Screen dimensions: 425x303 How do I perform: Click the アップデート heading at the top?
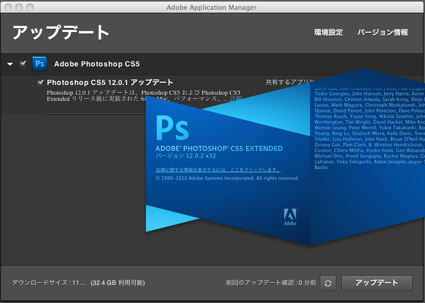pos(61,33)
